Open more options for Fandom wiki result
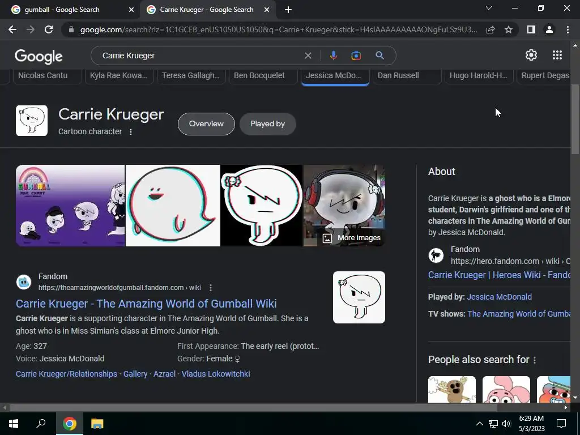The width and height of the screenshot is (580, 435). [211, 287]
